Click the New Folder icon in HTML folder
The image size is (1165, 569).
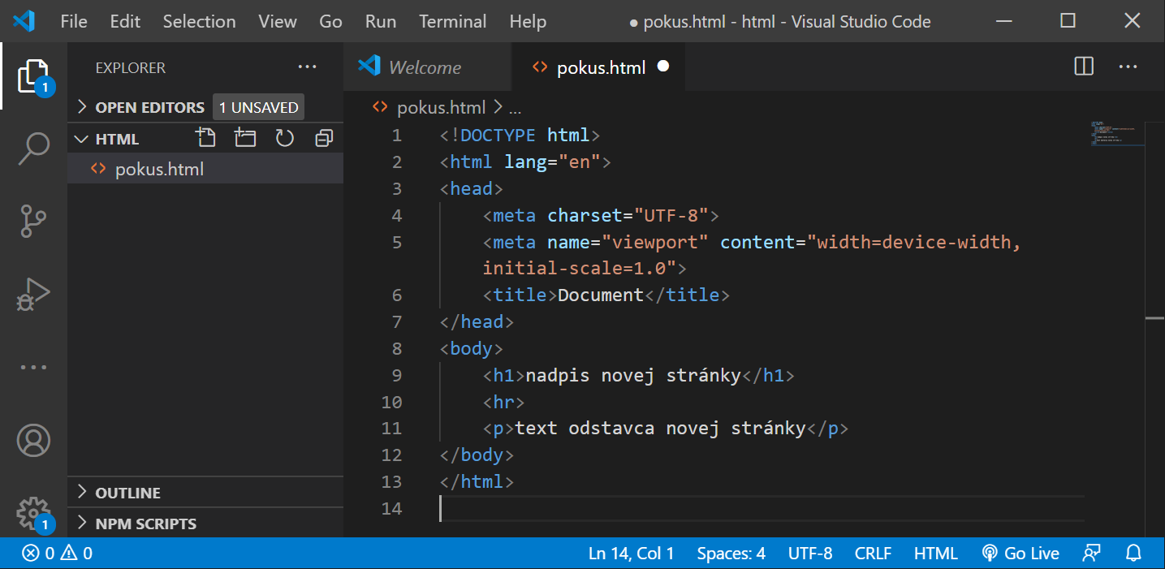click(245, 138)
